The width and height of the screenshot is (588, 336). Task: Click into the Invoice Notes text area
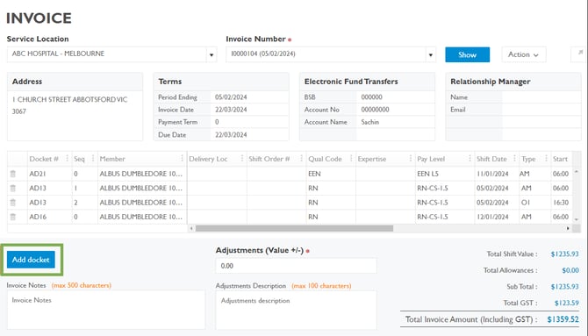click(106, 310)
